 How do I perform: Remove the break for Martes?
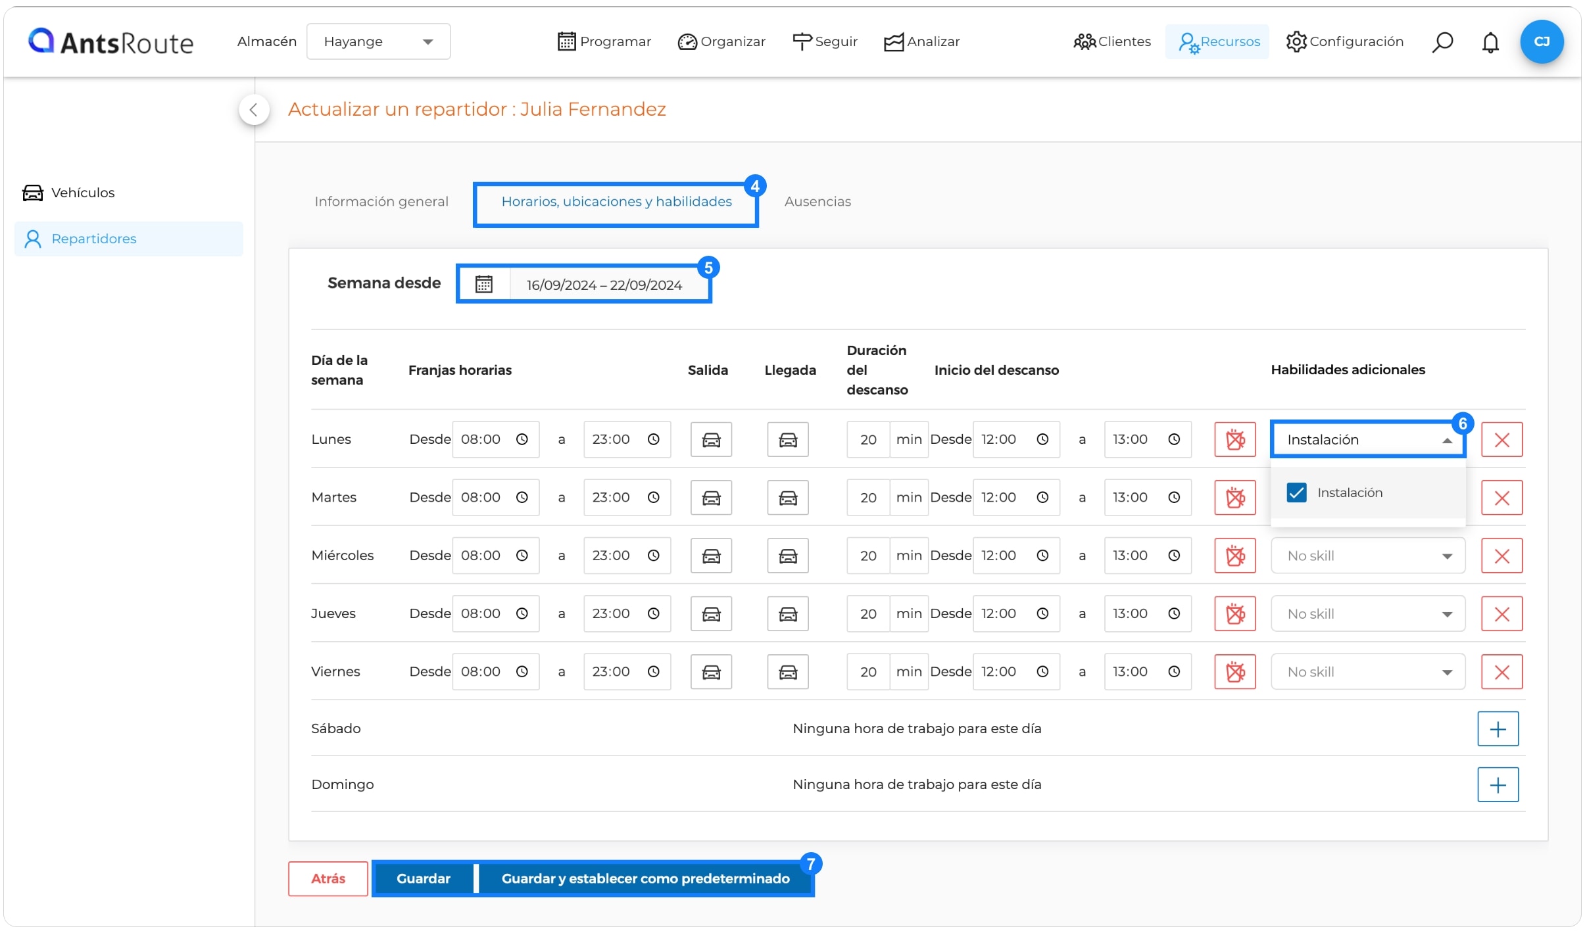coord(1235,498)
